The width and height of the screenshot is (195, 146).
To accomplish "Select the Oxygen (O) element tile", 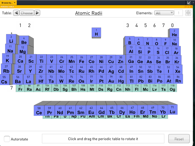I will 157,42.
